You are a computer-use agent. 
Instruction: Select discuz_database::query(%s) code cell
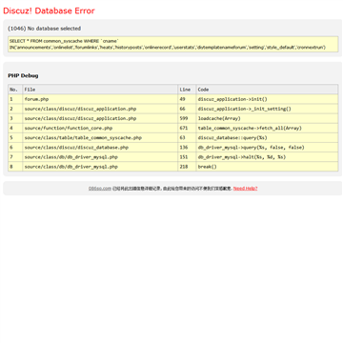267,138
